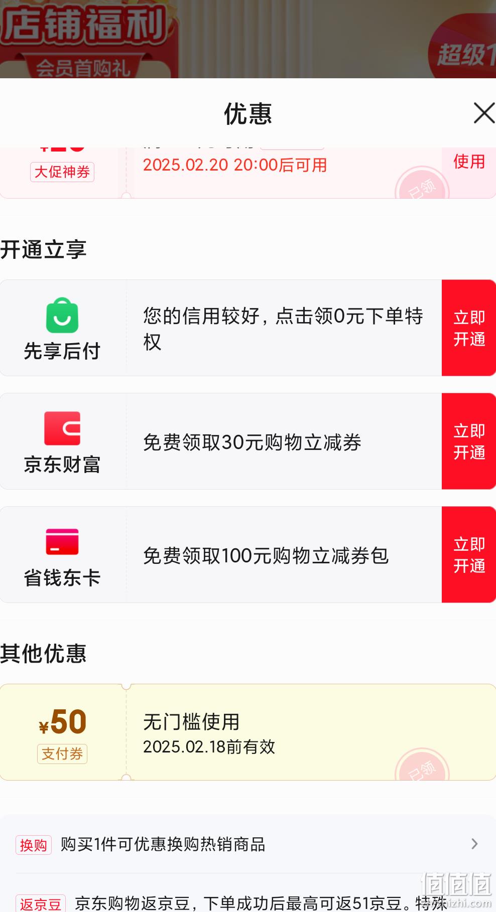Open the 京东购物返京豆 details row
This screenshot has height=912, width=496.
click(x=248, y=903)
